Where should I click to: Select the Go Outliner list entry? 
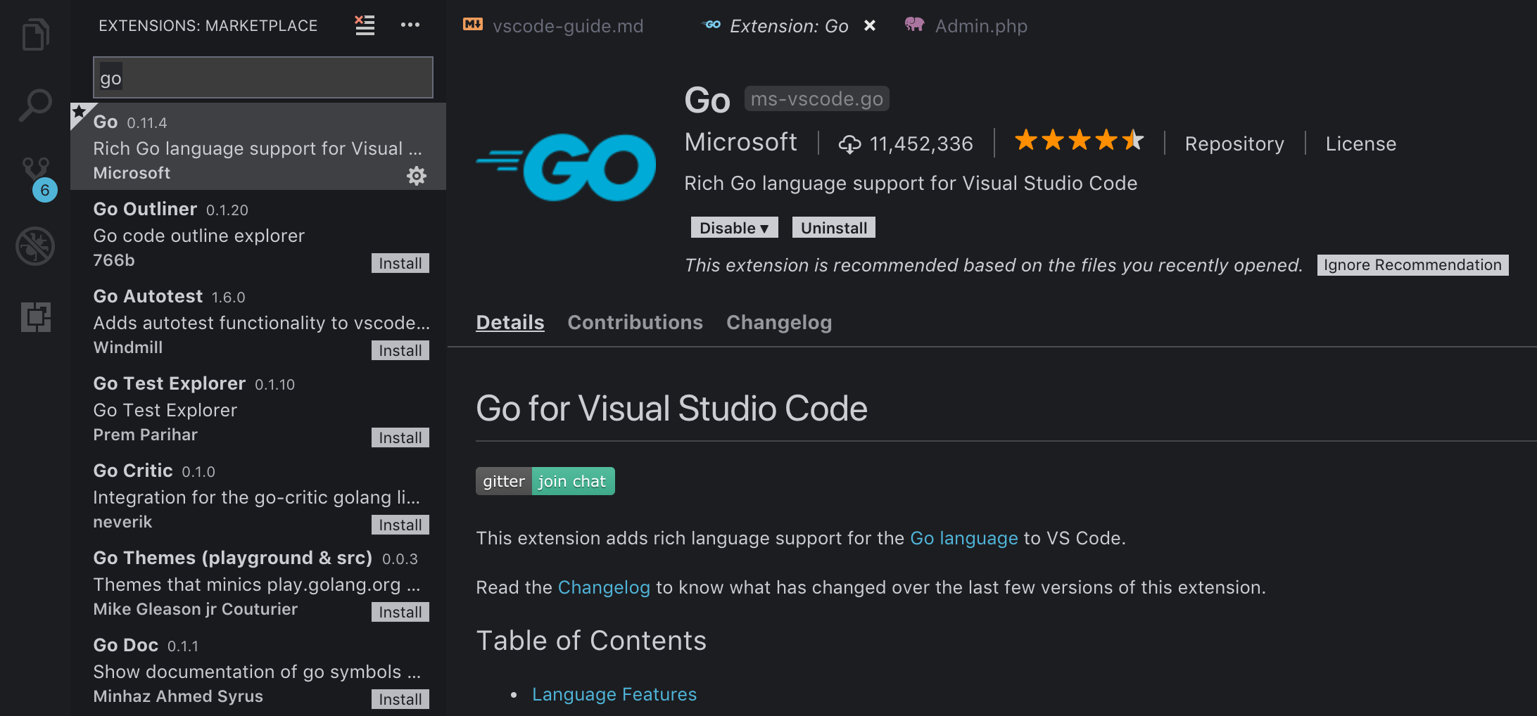pos(258,234)
